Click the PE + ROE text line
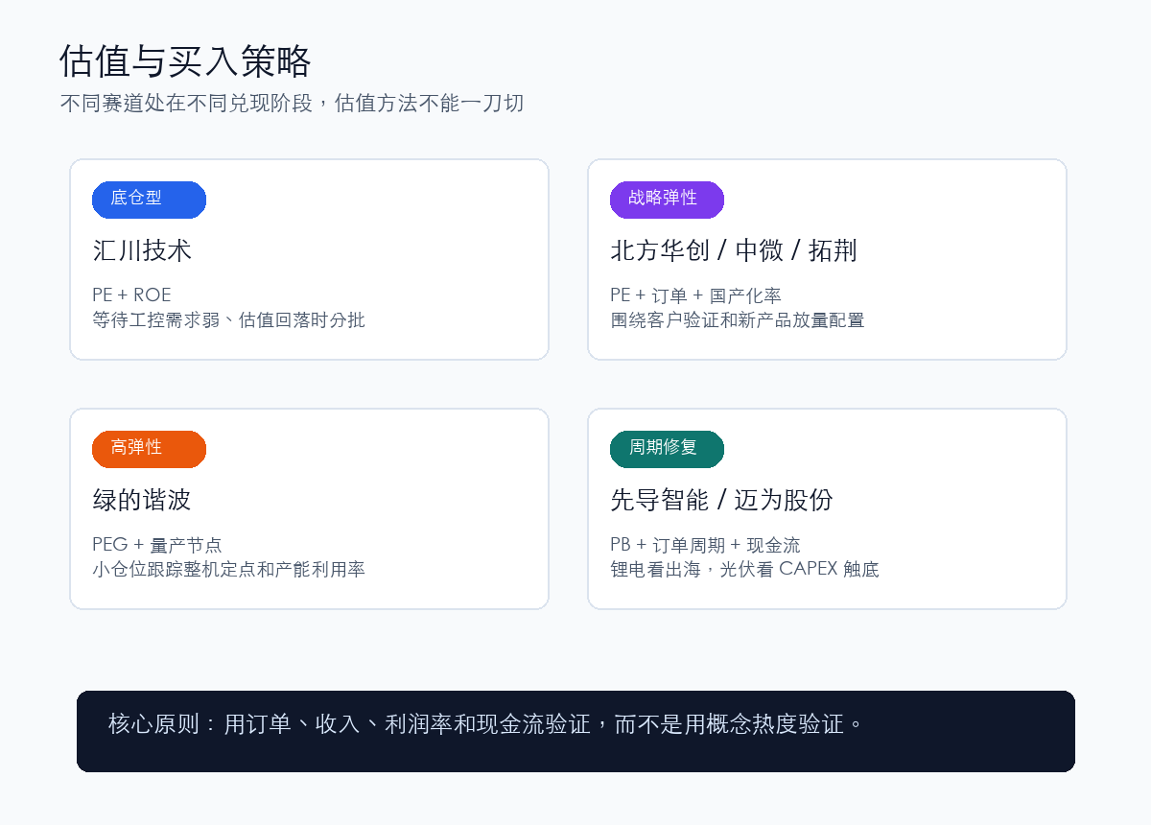The image size is (1151, 825). [x=131, y=295]
